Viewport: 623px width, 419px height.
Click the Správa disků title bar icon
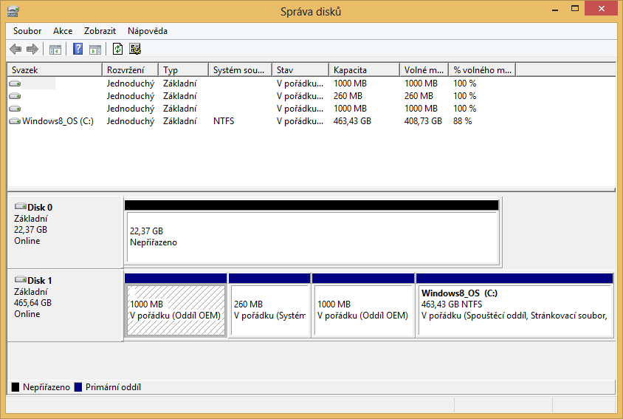click(13, 11)
